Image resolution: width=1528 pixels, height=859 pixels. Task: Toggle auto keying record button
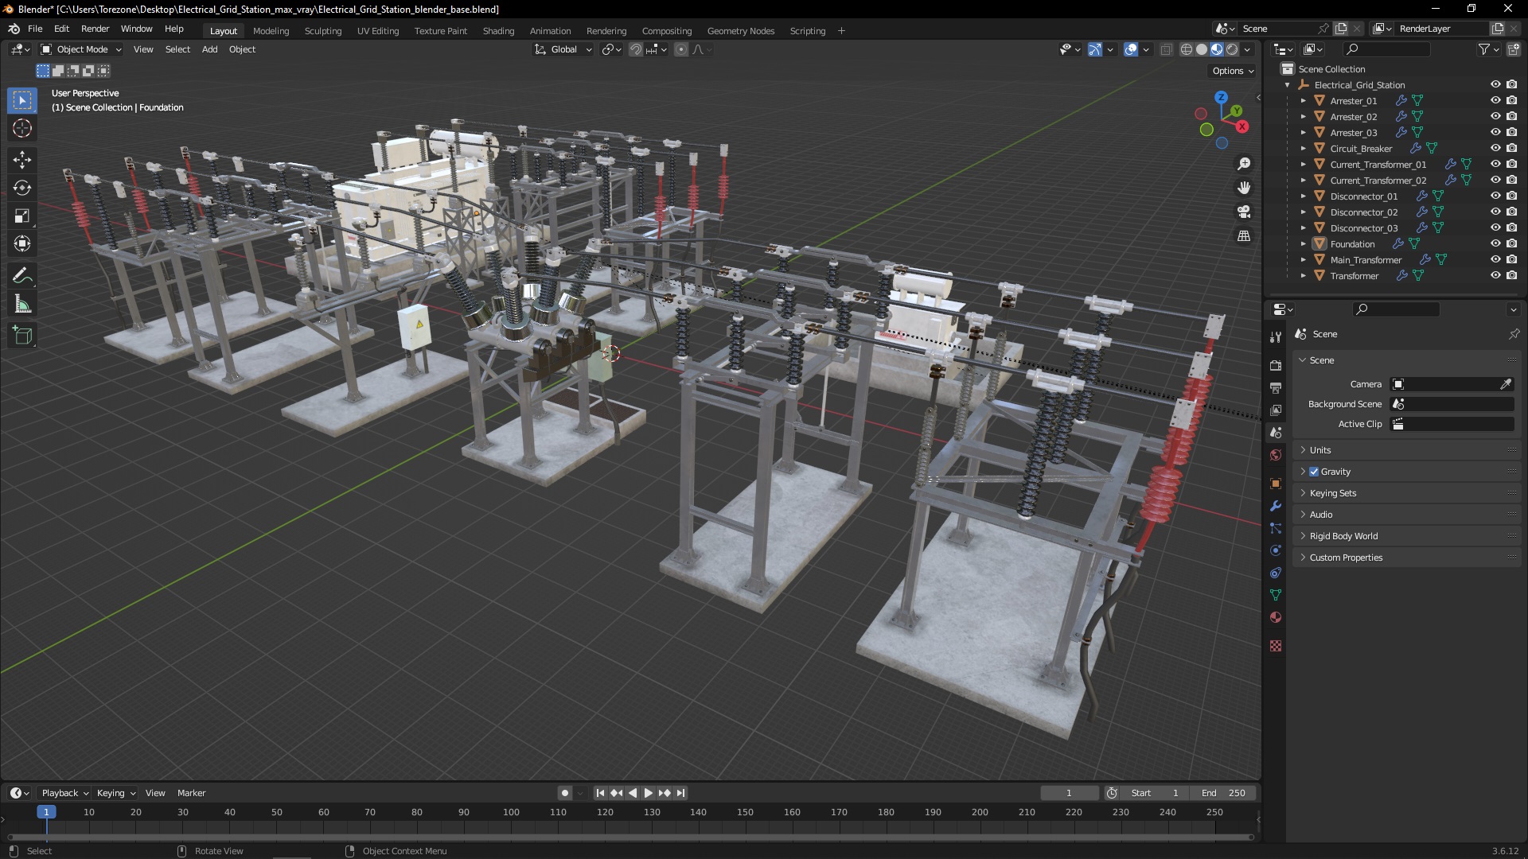pos(564,793)
